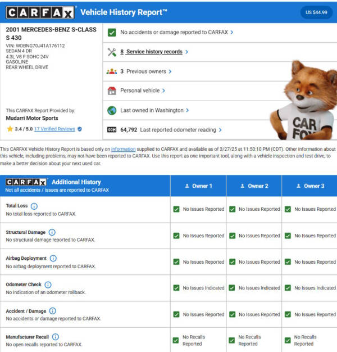The width and height of the screenshot is (337, 352).
Task: Select the Owner 2 column header
Action: point(254,186)
